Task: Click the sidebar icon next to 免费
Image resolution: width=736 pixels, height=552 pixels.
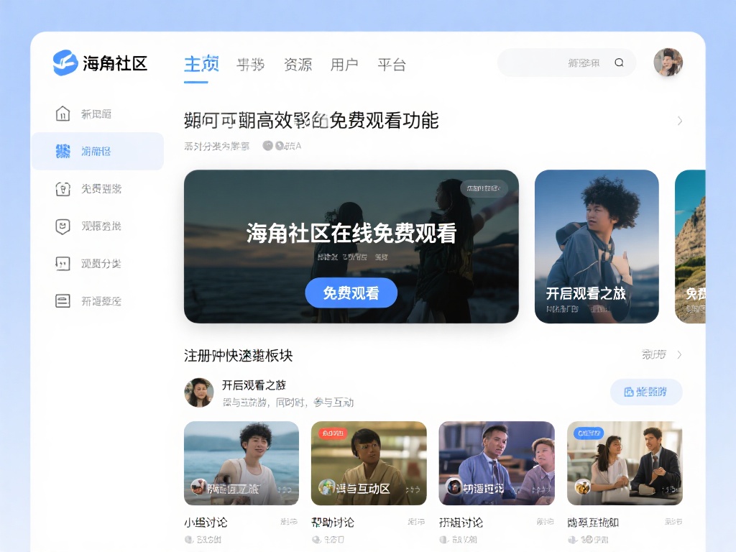Action: click(63, 189)
